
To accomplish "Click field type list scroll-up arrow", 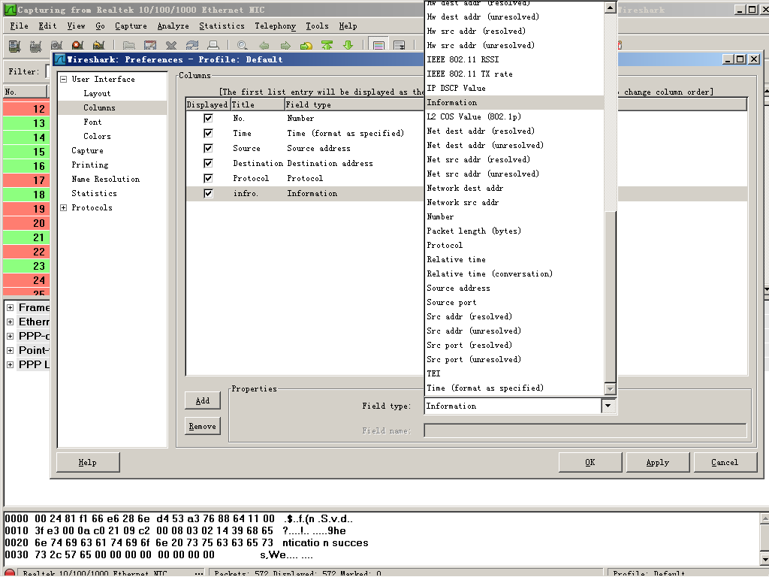I will (x=610, y=8).
